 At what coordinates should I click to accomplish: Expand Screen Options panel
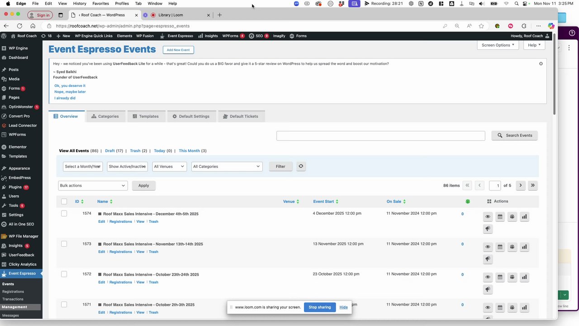pyautogui.click(x=498, y=45)
